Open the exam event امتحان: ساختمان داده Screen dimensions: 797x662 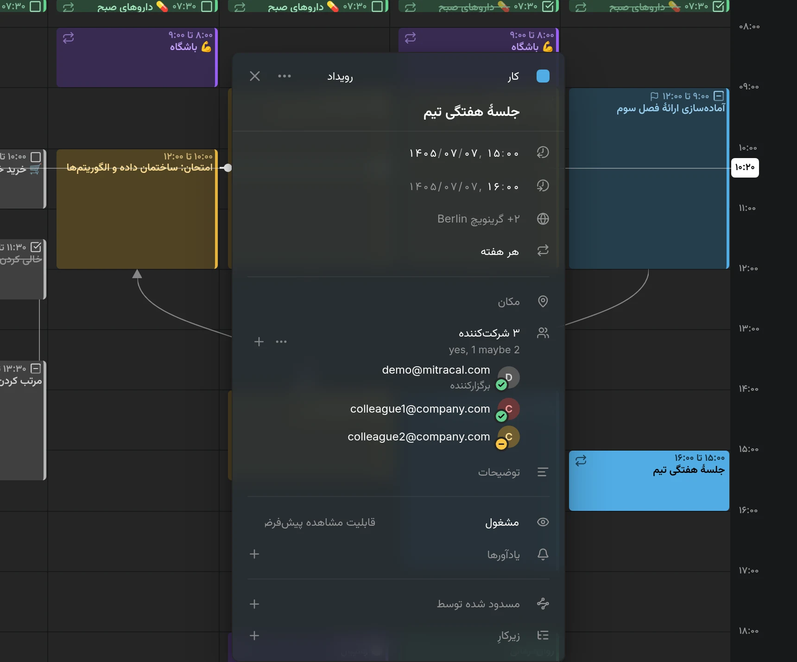coord(137,209)
